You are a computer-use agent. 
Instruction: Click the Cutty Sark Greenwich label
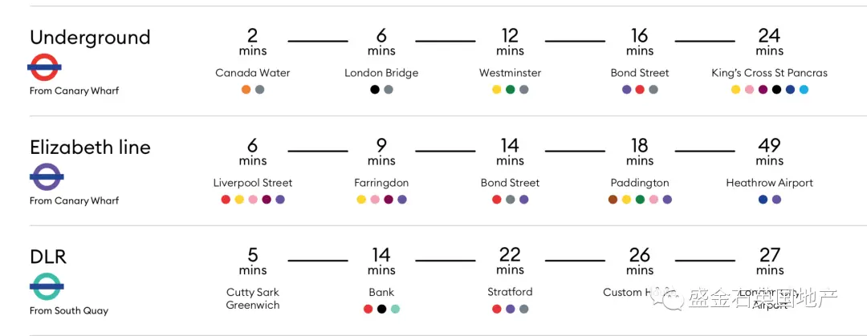pyautogui.click(x=253, y=298)
